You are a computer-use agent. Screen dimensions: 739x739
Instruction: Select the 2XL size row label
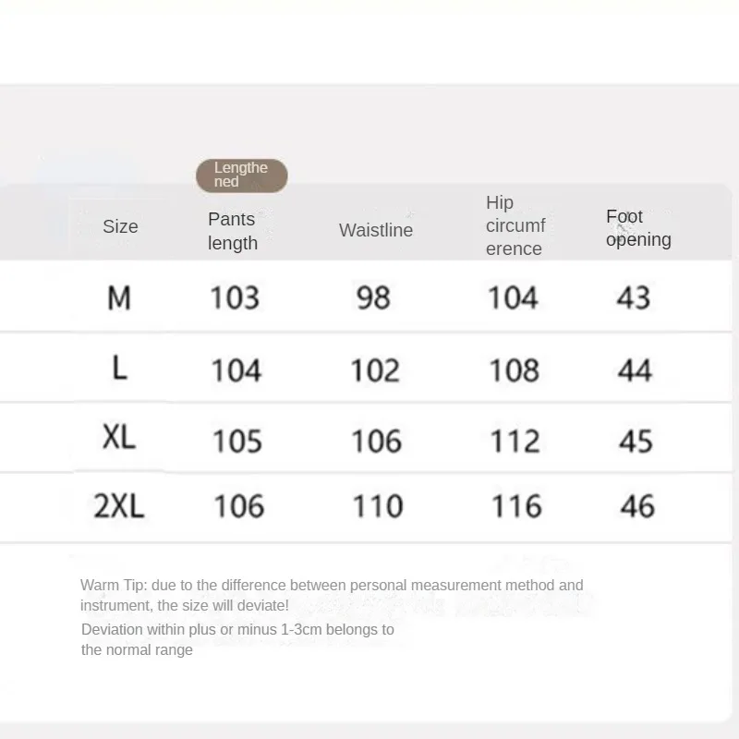coord(119,505)
